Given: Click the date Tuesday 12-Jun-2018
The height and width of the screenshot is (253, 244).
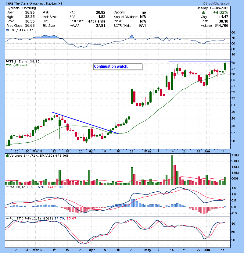Looking at the screenshot, I should 212,8.
